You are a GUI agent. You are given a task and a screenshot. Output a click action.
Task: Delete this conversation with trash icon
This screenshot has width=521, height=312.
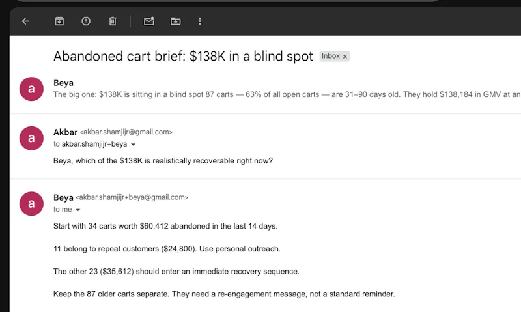tap(113, 21)
